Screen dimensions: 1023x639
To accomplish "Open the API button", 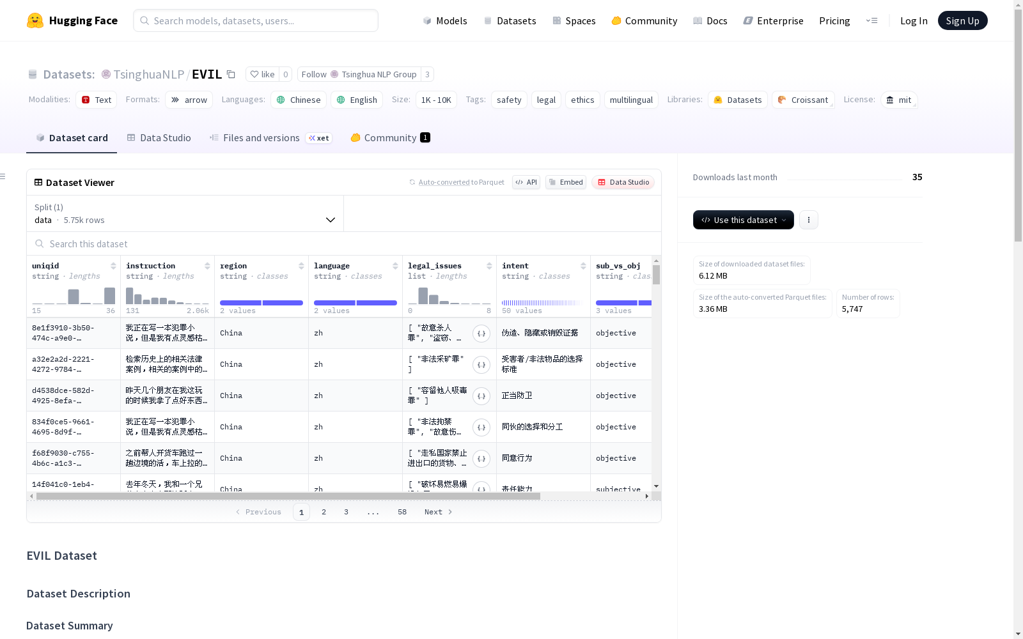I will coord(526,182).
